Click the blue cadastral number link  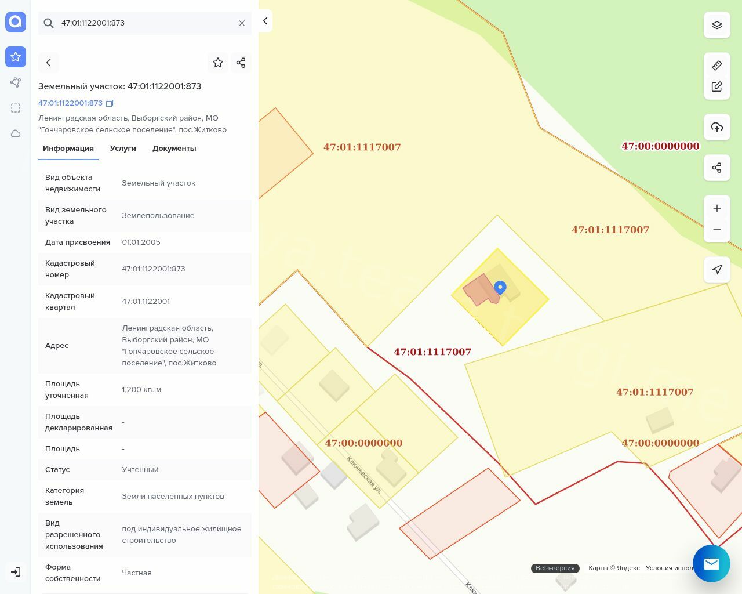click(70, 103)
